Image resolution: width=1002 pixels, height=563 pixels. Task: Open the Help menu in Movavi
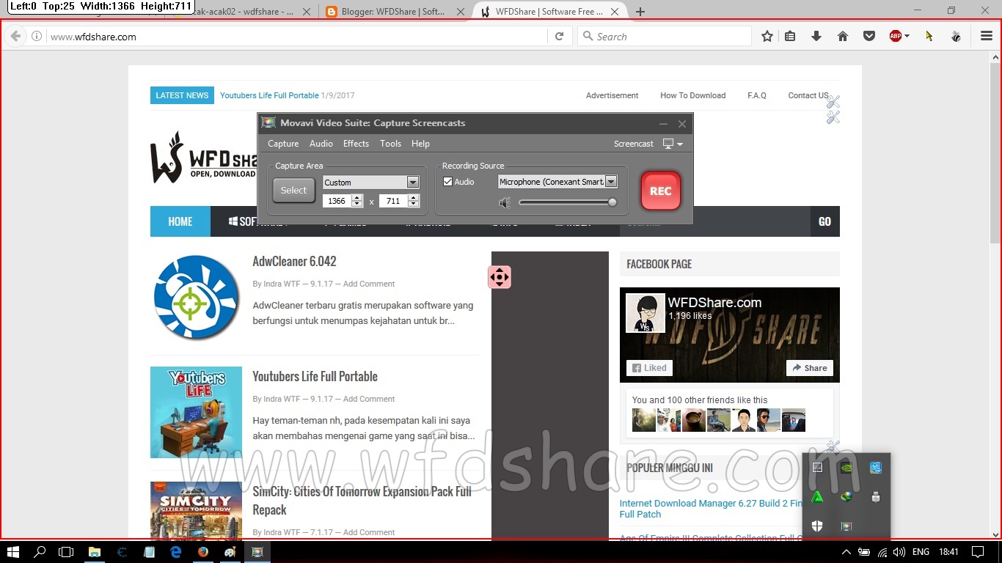point(420,144)
